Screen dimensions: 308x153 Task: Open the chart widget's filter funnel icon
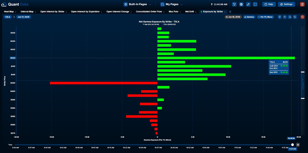pos(280,17)
